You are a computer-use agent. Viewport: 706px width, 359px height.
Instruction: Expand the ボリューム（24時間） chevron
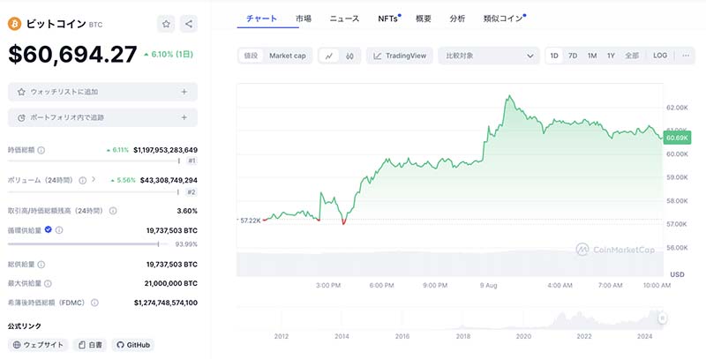click(x=94, y=180)
